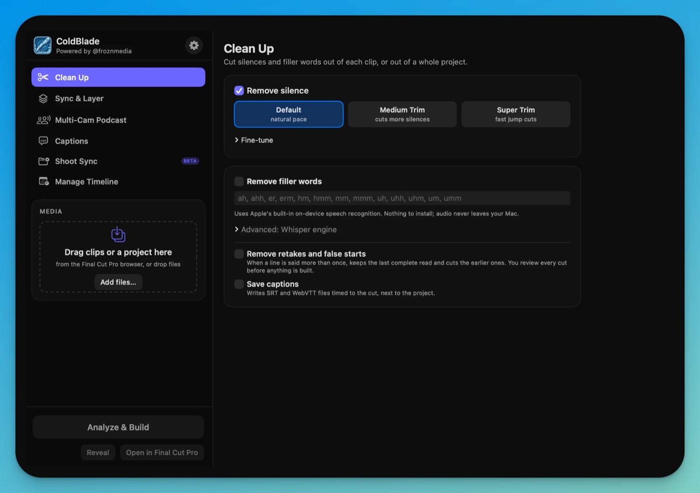Click the ColdBlade app logo icon
Viewport: 700px width, 493px height.
(42, 45)
